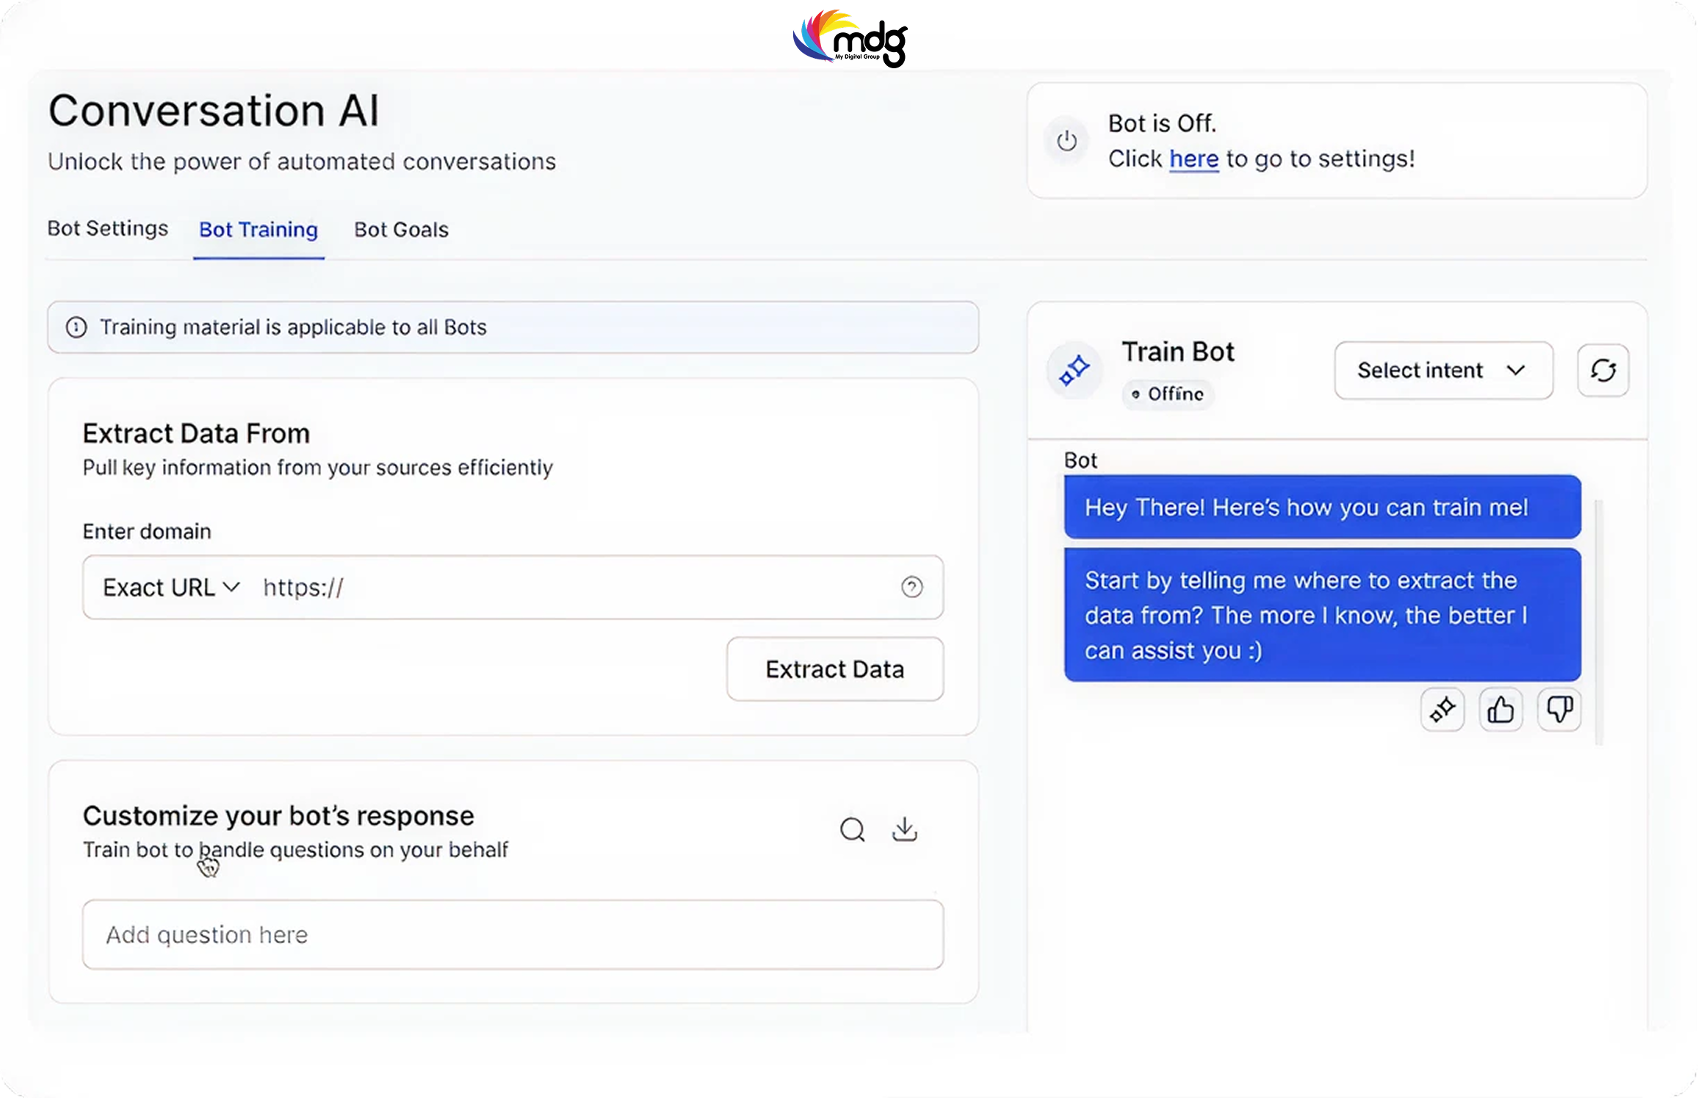The image size is (1698, 1098).
Task: Click the power icon beside Bot is Off
Action: pyautogui.click(x=1066, y=140)
